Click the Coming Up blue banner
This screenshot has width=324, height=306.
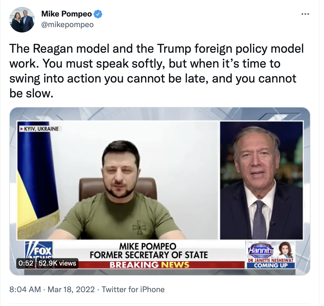(x=271, y=265)
